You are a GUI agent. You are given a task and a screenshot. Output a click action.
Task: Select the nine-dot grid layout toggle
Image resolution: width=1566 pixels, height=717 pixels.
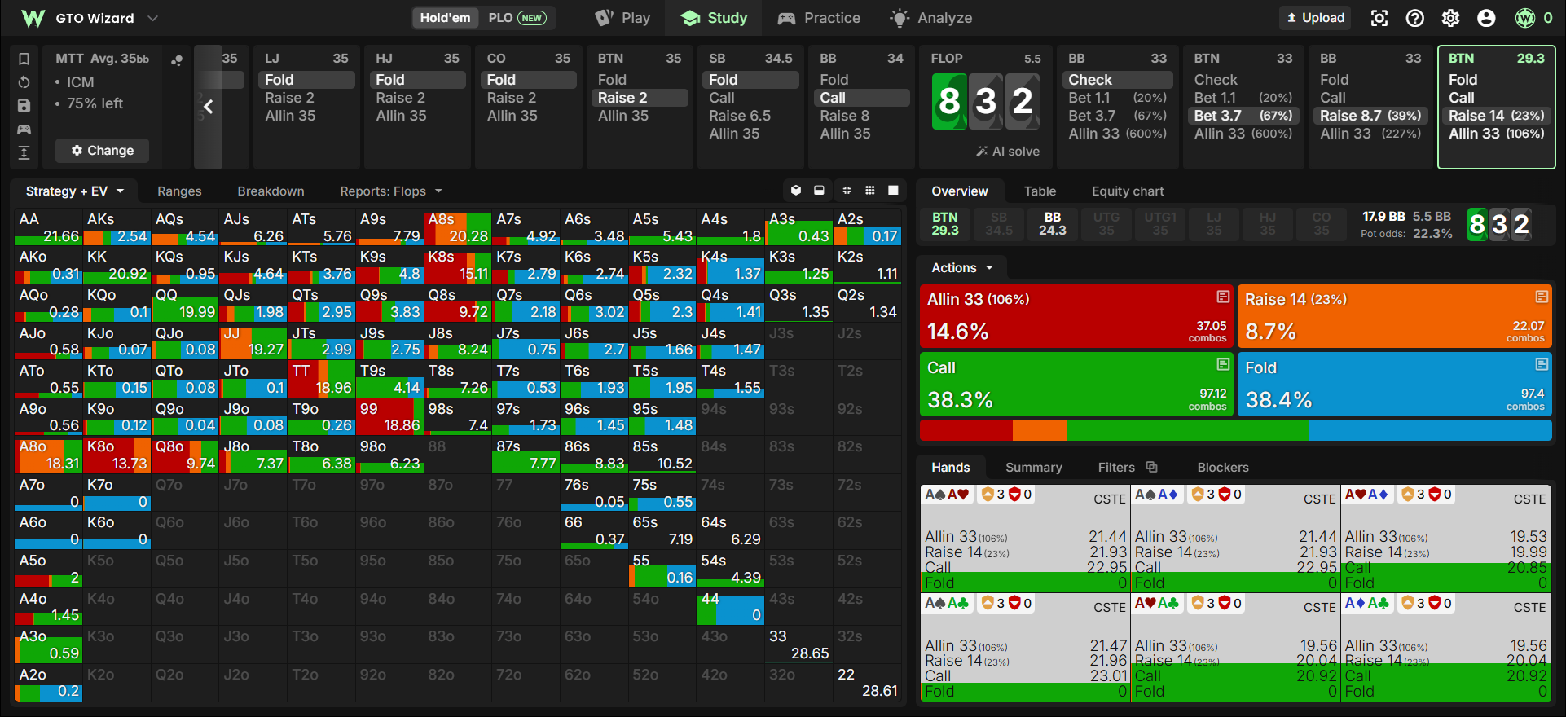coord(870,191)
